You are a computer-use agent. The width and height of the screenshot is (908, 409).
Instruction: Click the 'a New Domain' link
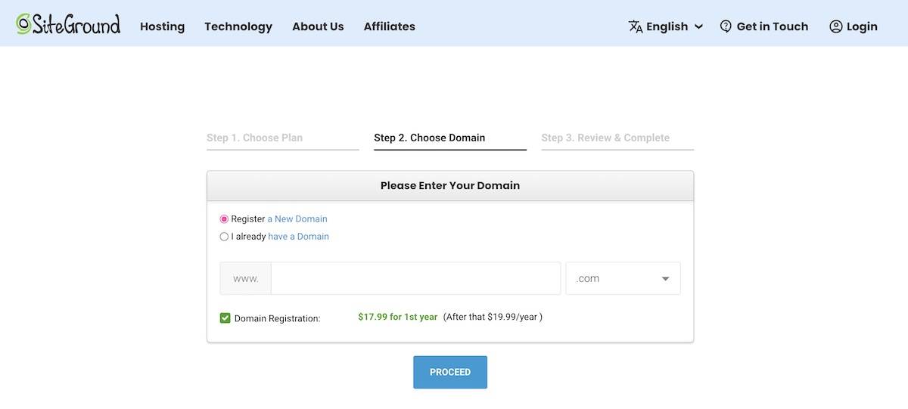coord(297,219)
